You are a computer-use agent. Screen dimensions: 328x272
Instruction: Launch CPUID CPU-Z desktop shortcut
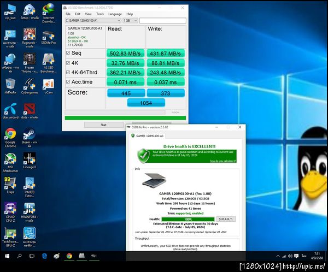[10, 212]
